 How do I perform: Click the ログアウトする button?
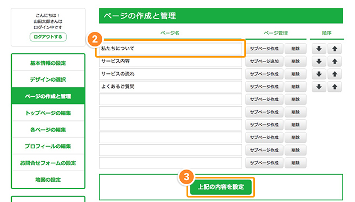coord(48,37)
